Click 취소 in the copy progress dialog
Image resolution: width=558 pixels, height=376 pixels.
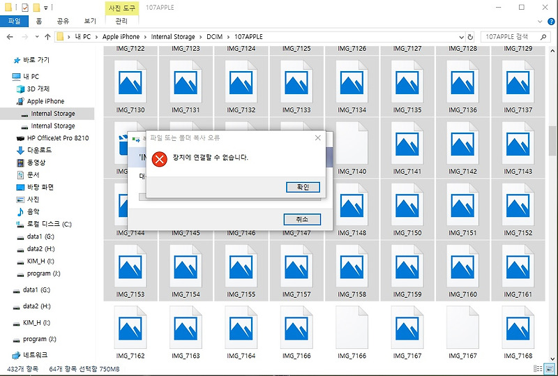point(302,219)
